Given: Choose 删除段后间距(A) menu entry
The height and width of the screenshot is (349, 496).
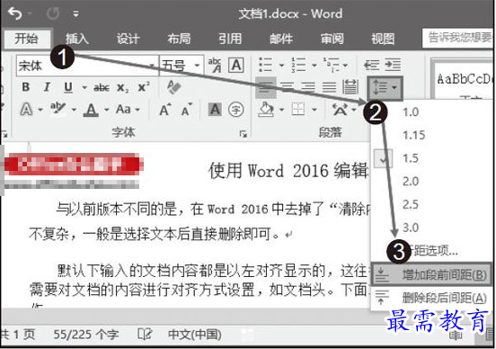Looking at the screenshot, I should click(x=431, y=298).
